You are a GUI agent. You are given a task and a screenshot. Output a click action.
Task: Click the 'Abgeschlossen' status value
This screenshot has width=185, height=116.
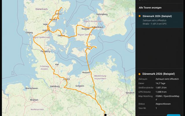[163, 104]
